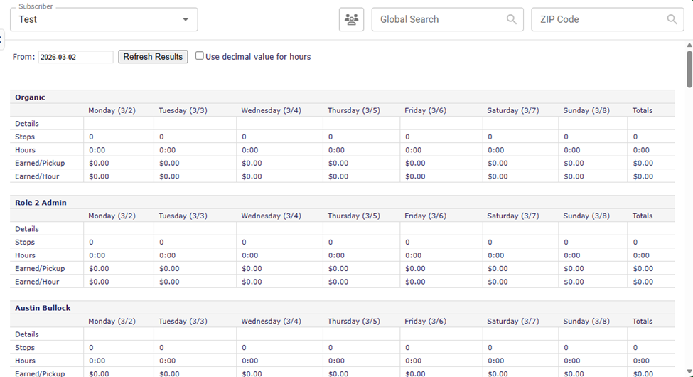The height and width of the screenshot is (377, 693).
Task: Click the Austin Bullock section heading
Action: (x=43, y=308)
